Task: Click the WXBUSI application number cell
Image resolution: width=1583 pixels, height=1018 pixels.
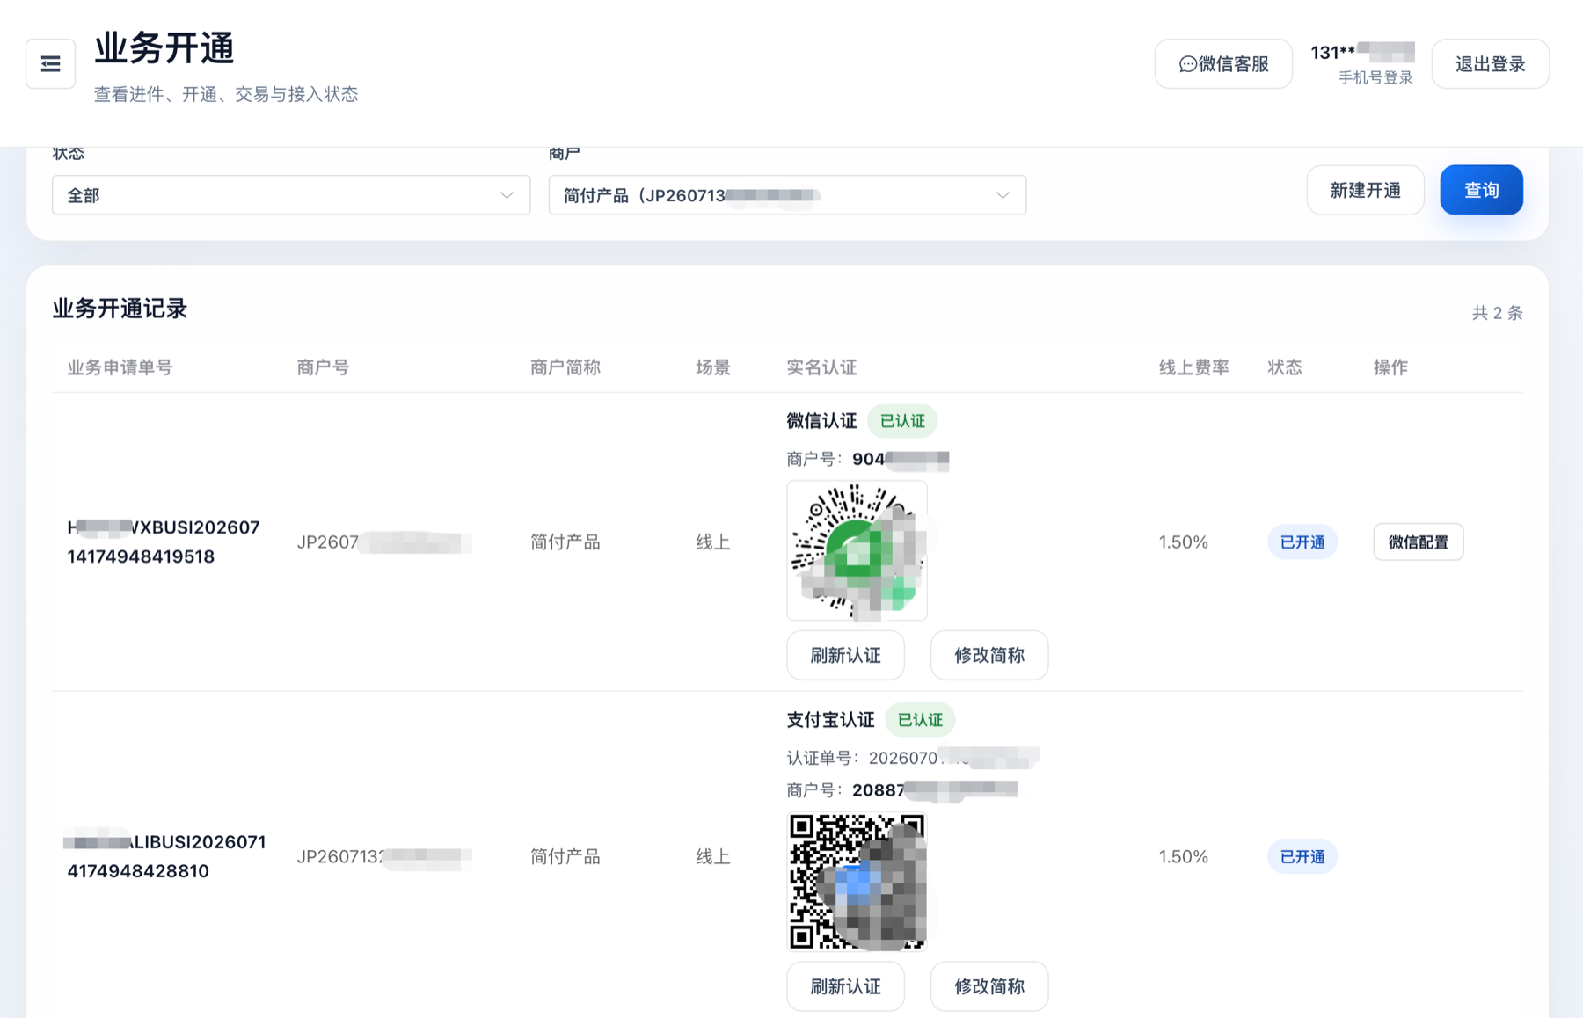Action: point(164,542)
